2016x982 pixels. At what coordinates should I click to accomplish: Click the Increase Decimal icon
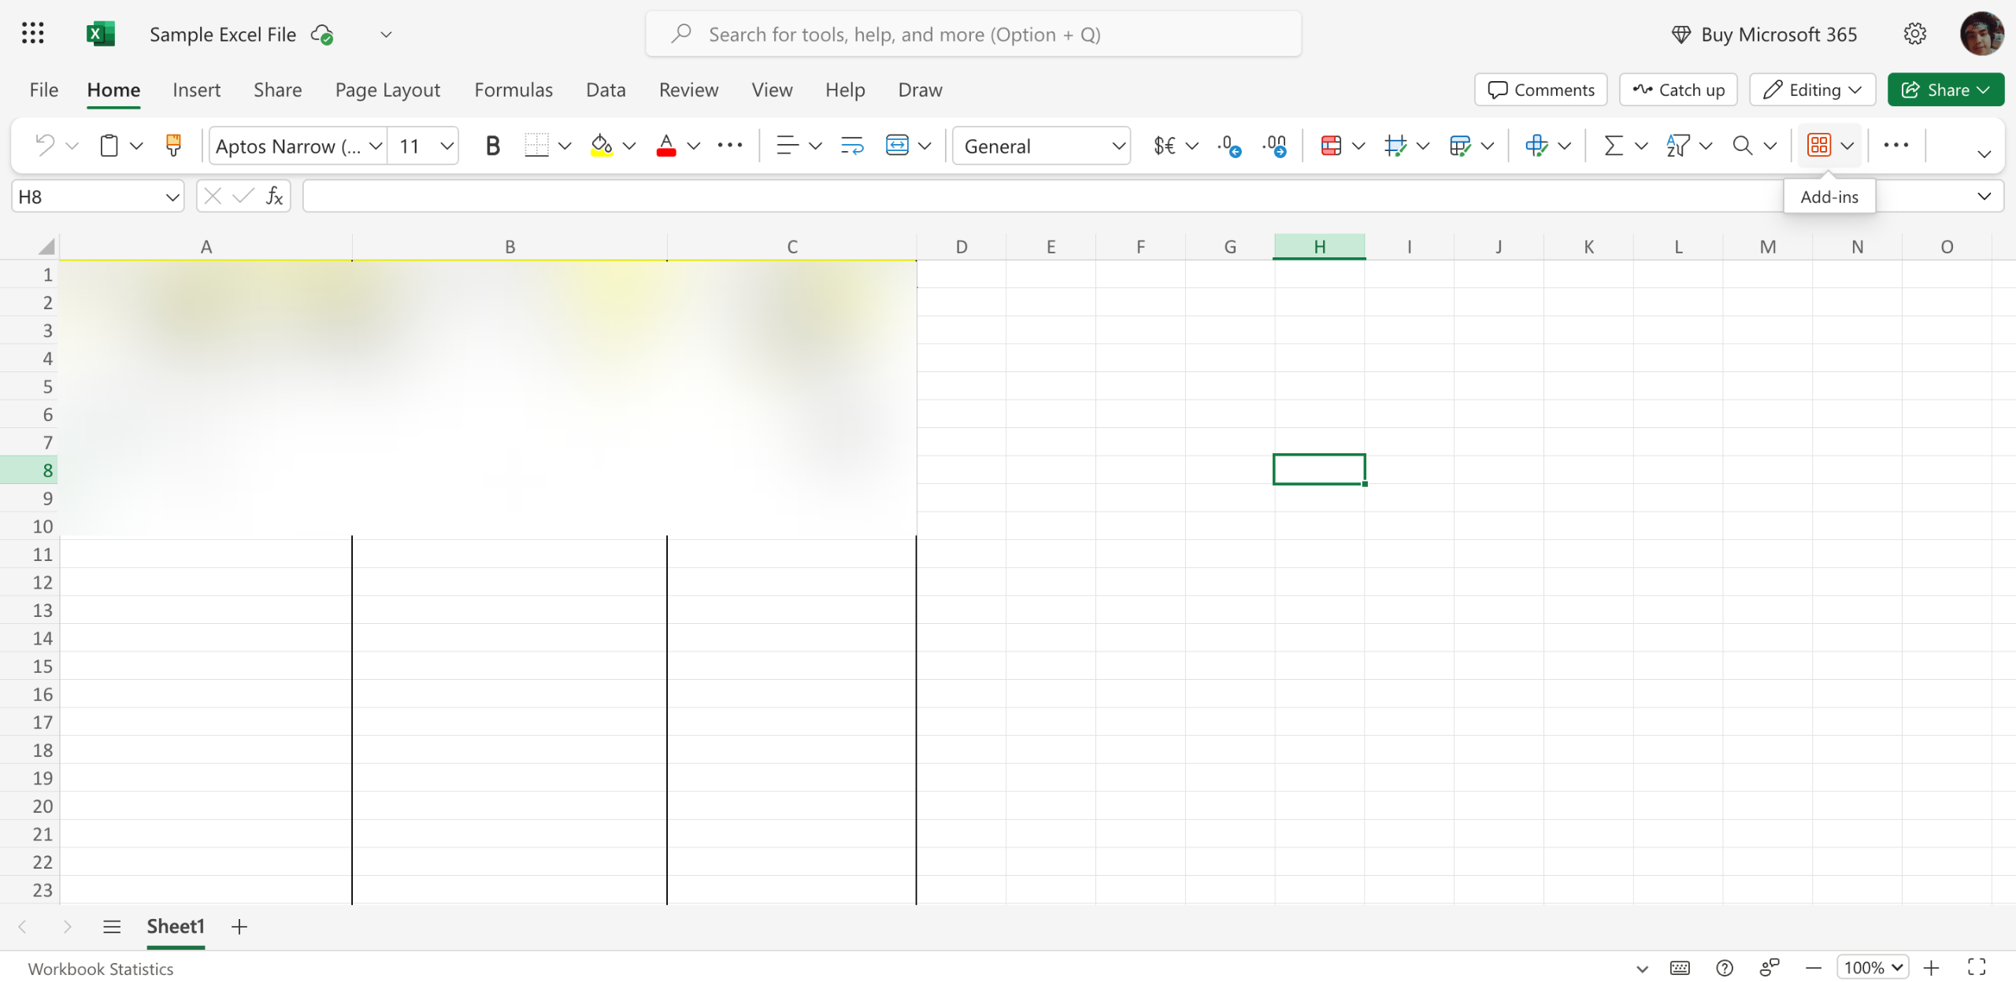click(1228, 146)
